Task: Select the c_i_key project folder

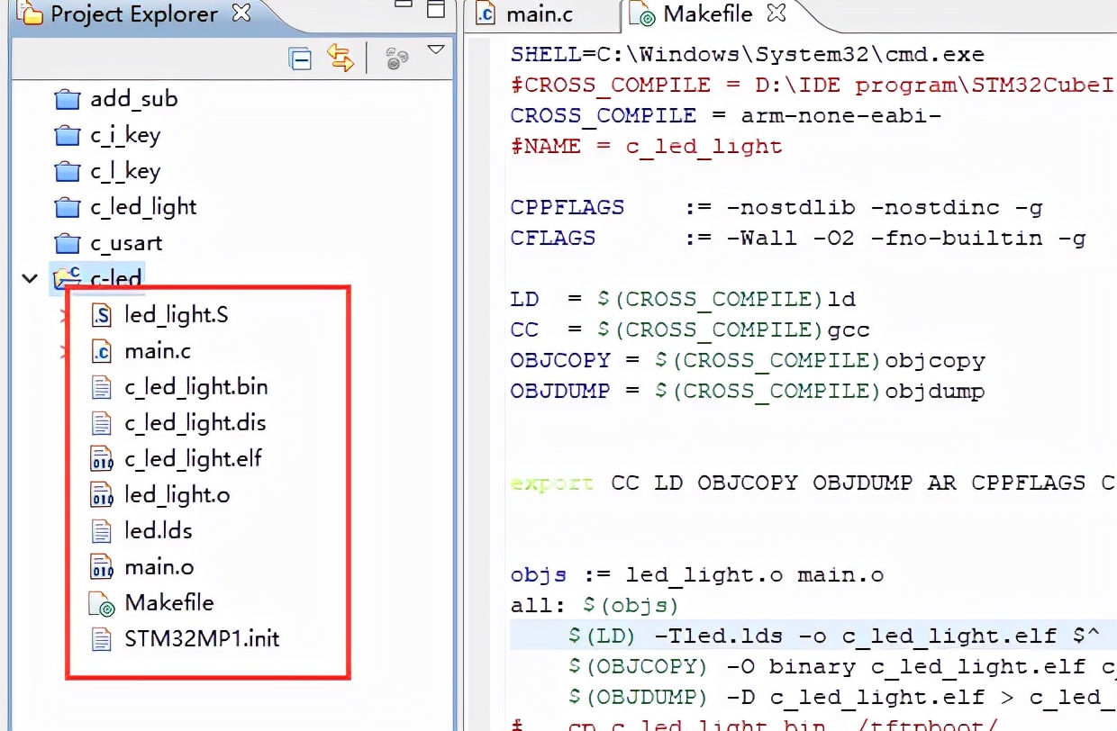Action: tap(124, 135)
